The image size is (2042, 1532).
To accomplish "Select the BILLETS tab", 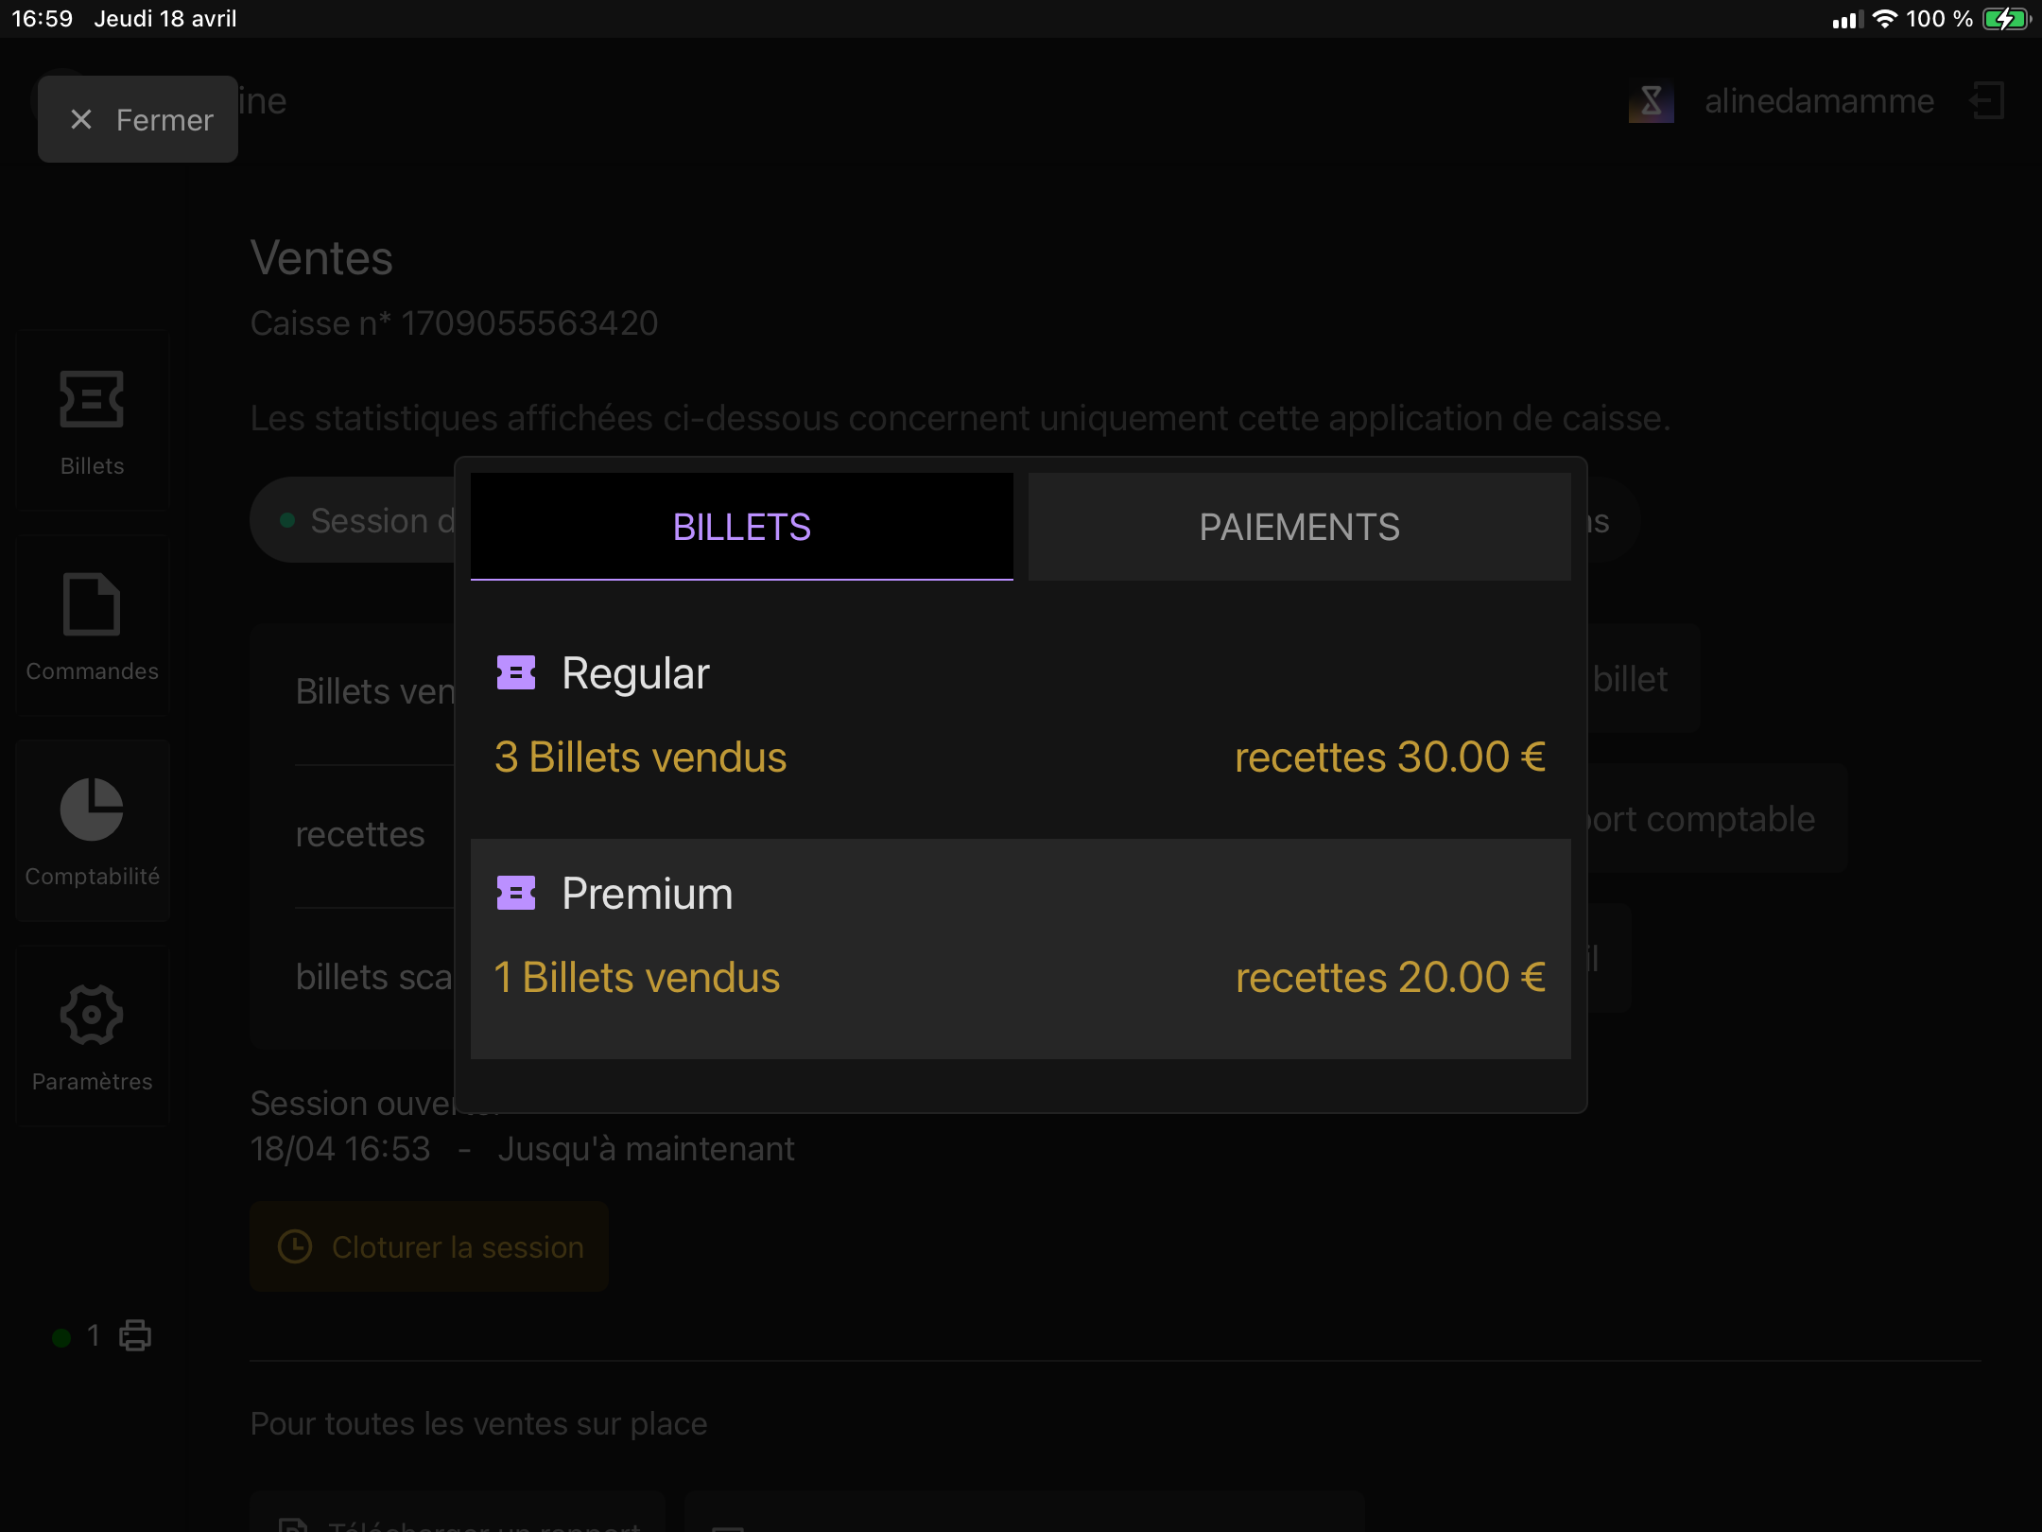I will (x=741, y=527).
